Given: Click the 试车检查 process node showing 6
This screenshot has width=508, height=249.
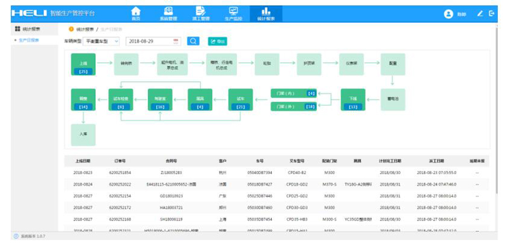Looking at the screenshot, I should point(121,99).
